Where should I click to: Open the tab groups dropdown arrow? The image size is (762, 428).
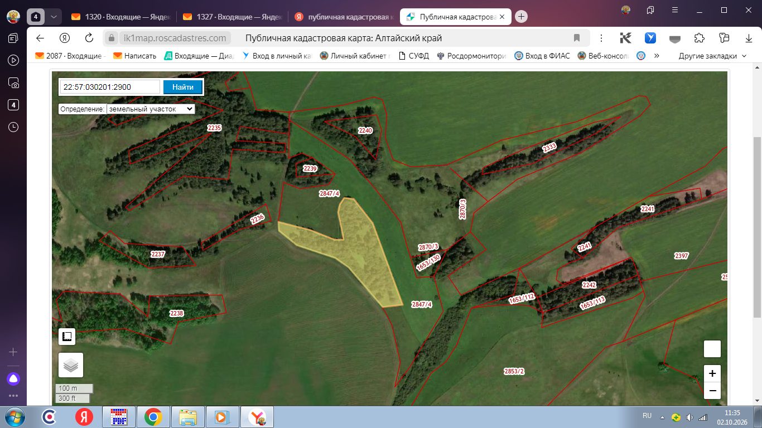[x=54, y=17]
